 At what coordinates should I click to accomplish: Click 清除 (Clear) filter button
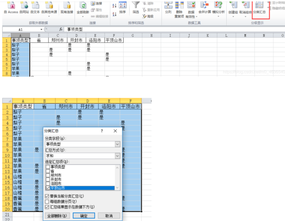[148, 4]
